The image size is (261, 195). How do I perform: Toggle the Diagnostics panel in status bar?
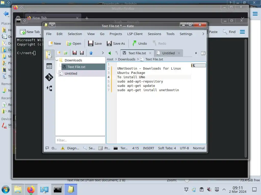point(70,148)
